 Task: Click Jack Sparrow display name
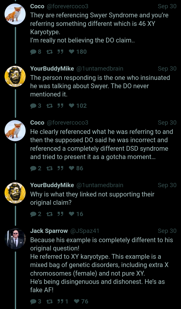(x=49, y=231)
